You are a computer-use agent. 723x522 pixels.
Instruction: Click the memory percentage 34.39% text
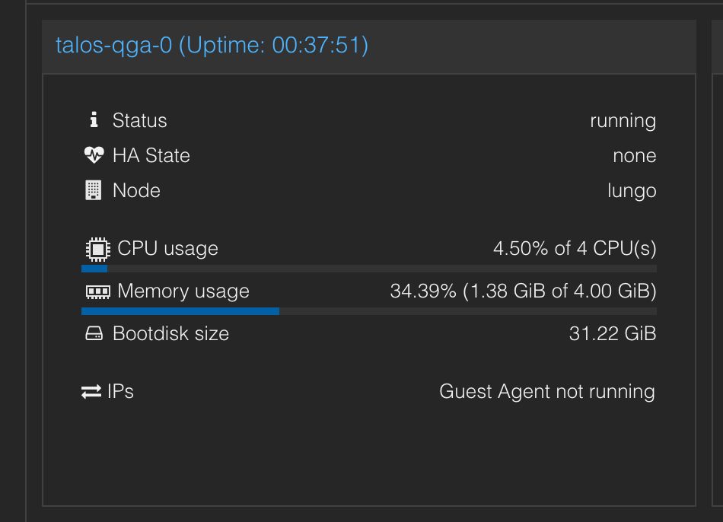(x=423, y=291)
